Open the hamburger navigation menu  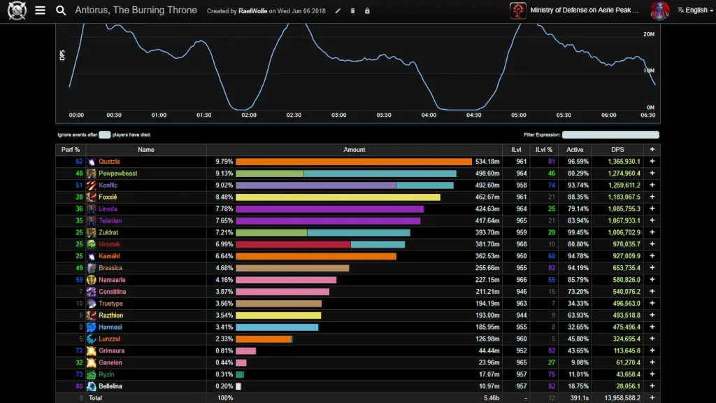tap(40, 10)
